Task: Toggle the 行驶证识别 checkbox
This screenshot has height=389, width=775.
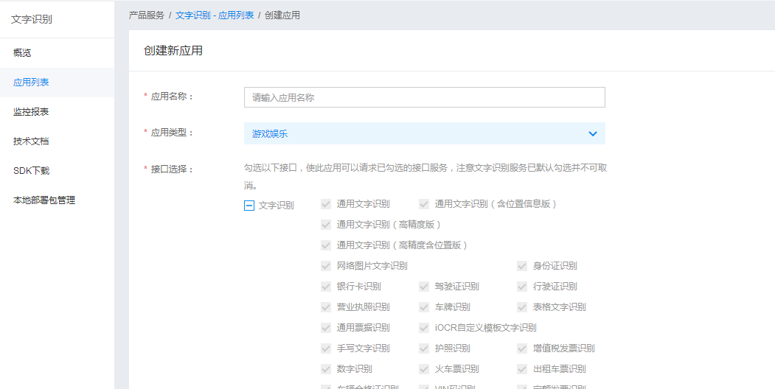Action: (x=522, y=287)
